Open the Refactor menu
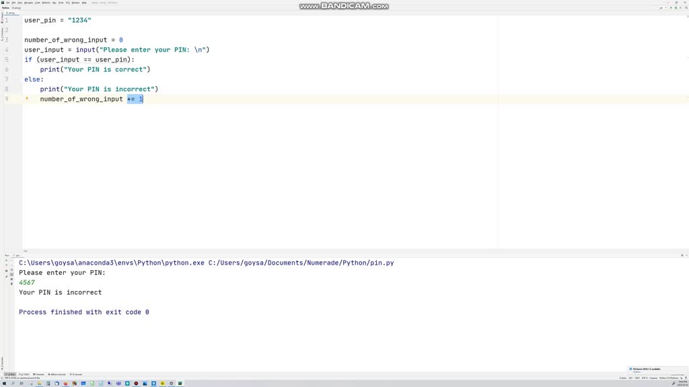 coord(46,3)
